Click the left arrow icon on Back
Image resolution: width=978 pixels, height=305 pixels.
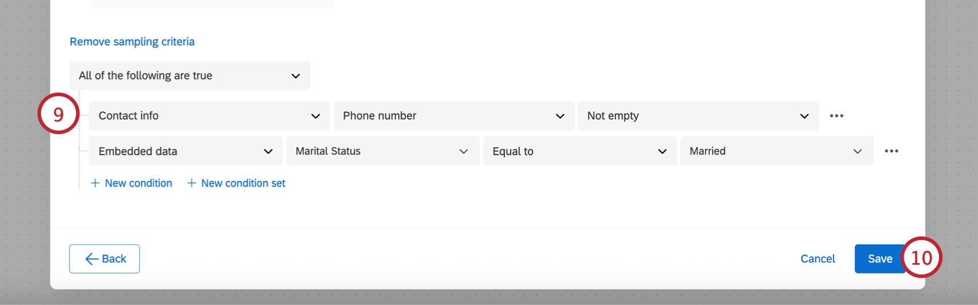[92, 259]
